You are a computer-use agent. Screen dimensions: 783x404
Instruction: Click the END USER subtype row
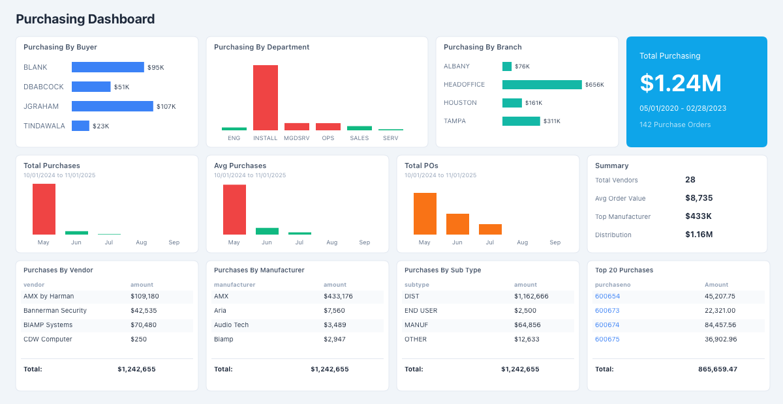click(x=489, y=311)
